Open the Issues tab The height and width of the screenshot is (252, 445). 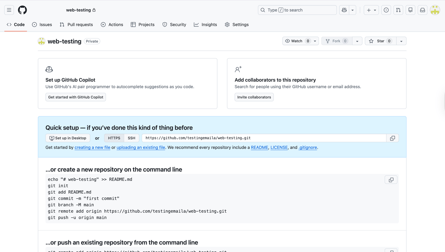[42, 25]
